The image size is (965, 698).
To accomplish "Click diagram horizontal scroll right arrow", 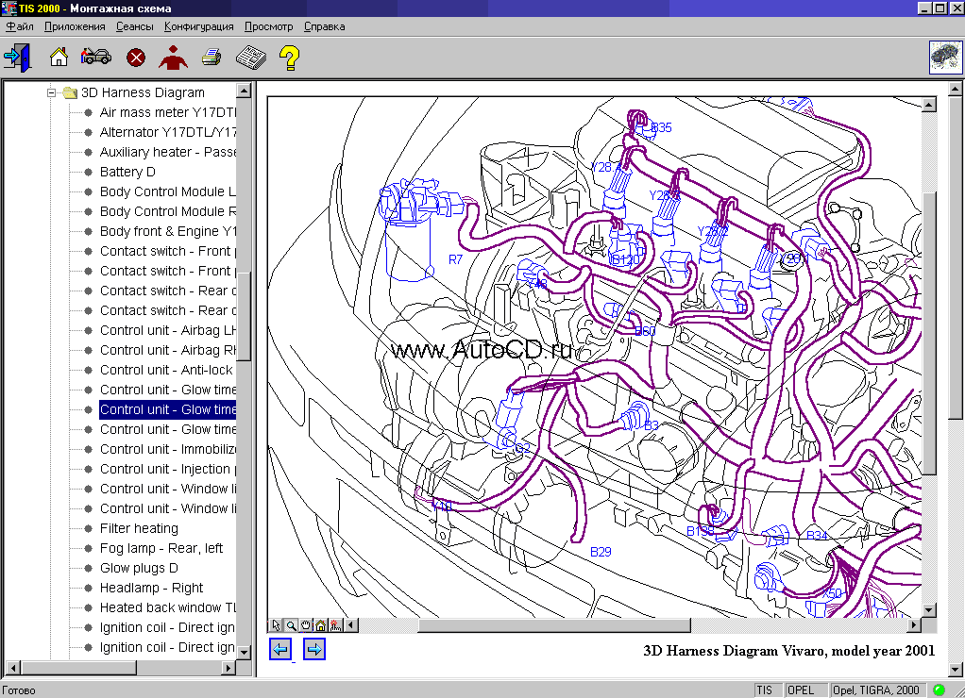I will tap(915, 625).
